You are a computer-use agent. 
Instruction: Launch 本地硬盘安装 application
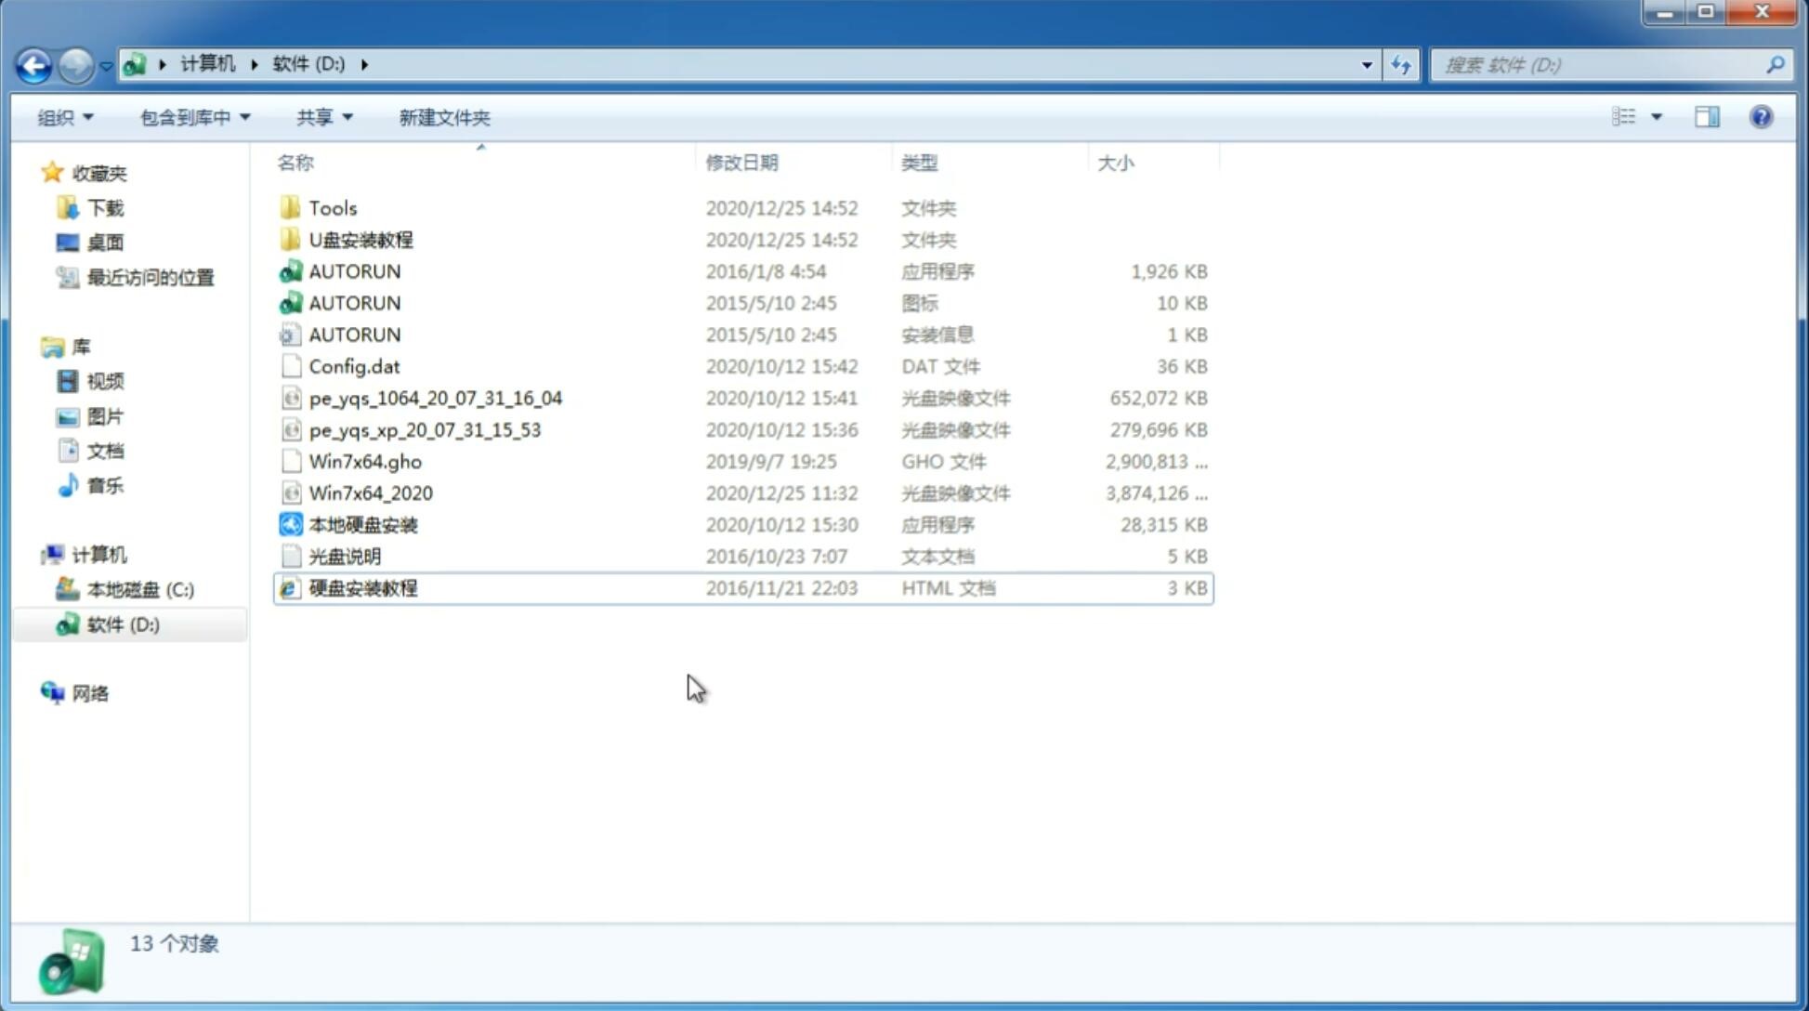click(362, 524)
